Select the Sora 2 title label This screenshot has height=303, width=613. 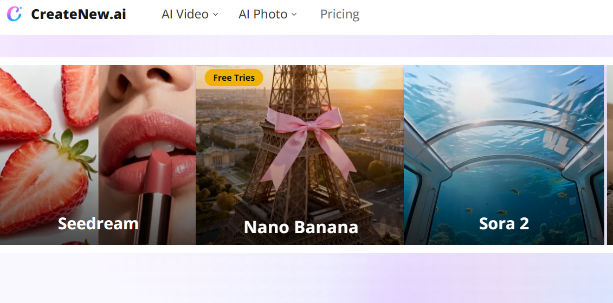click(504, 223)
